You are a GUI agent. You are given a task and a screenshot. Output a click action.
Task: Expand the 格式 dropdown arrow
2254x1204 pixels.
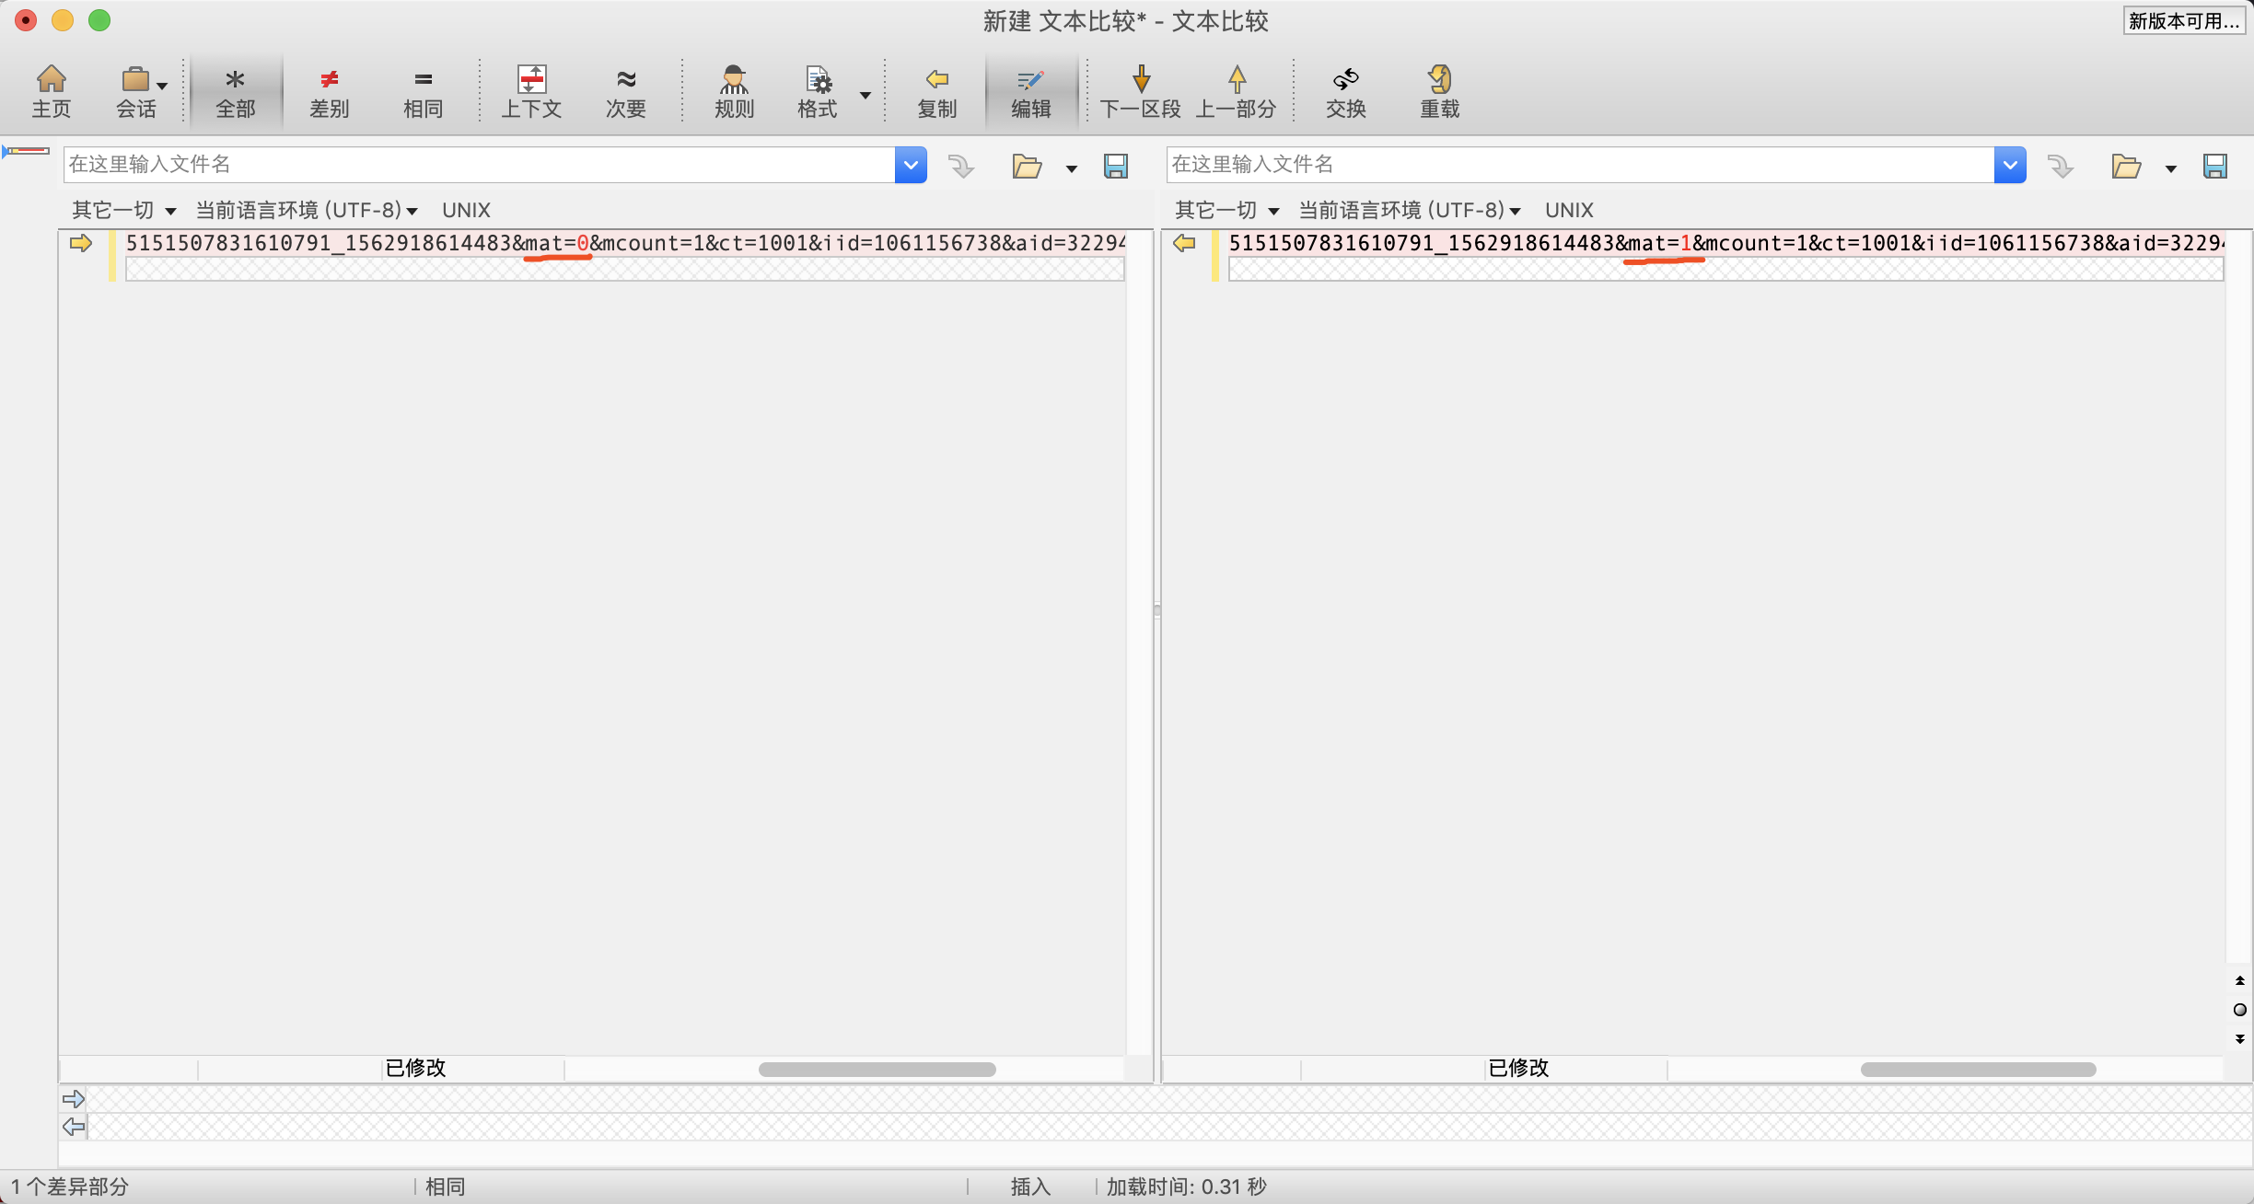tap(866, 95)
